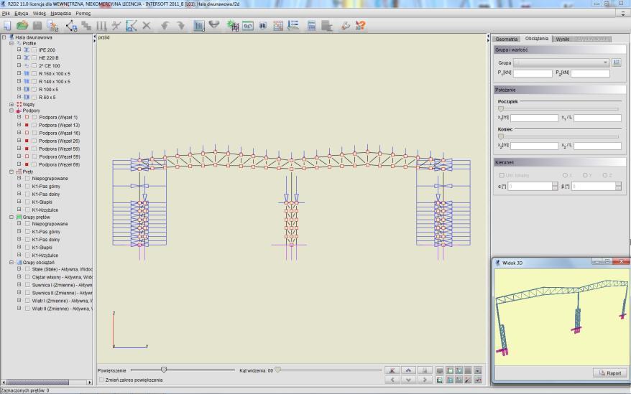
Task: Click the blue striped load panel icon
Action: pos(199,26)
